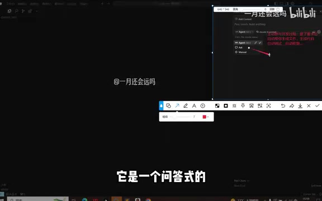Open the Extensions icon in Cursor sidebar
Image resolution: width=322 pixels, height=201 pixels.
(x=30, y=11)
